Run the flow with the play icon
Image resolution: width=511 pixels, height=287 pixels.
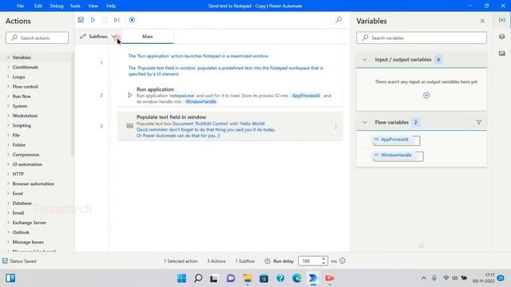[93, 20]
